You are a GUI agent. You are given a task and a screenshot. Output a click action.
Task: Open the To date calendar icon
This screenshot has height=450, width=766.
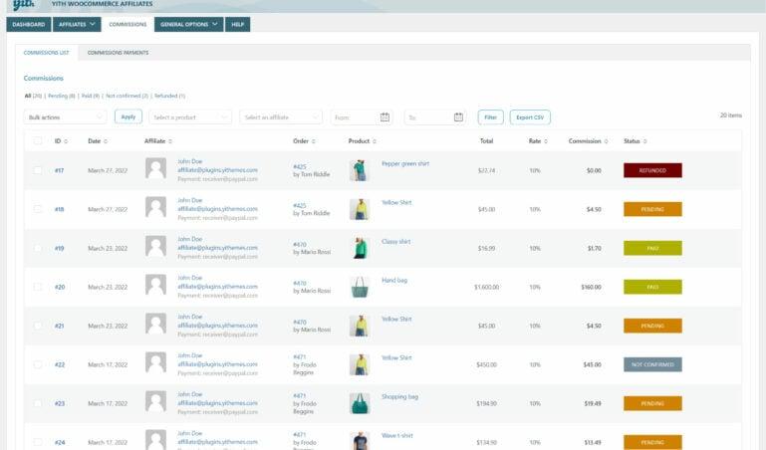click(458, 117)
